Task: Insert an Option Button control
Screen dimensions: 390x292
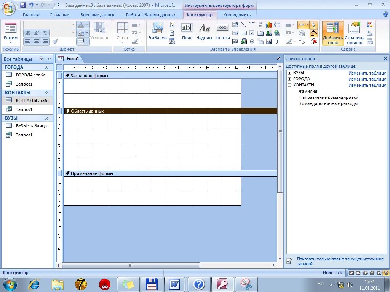Action: pos(252,41)
